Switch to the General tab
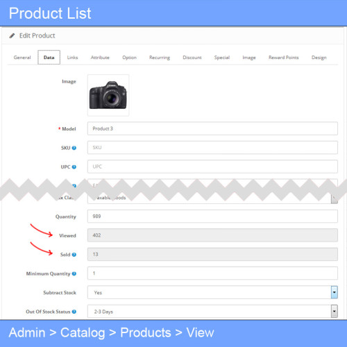 (x=22, y=58)
